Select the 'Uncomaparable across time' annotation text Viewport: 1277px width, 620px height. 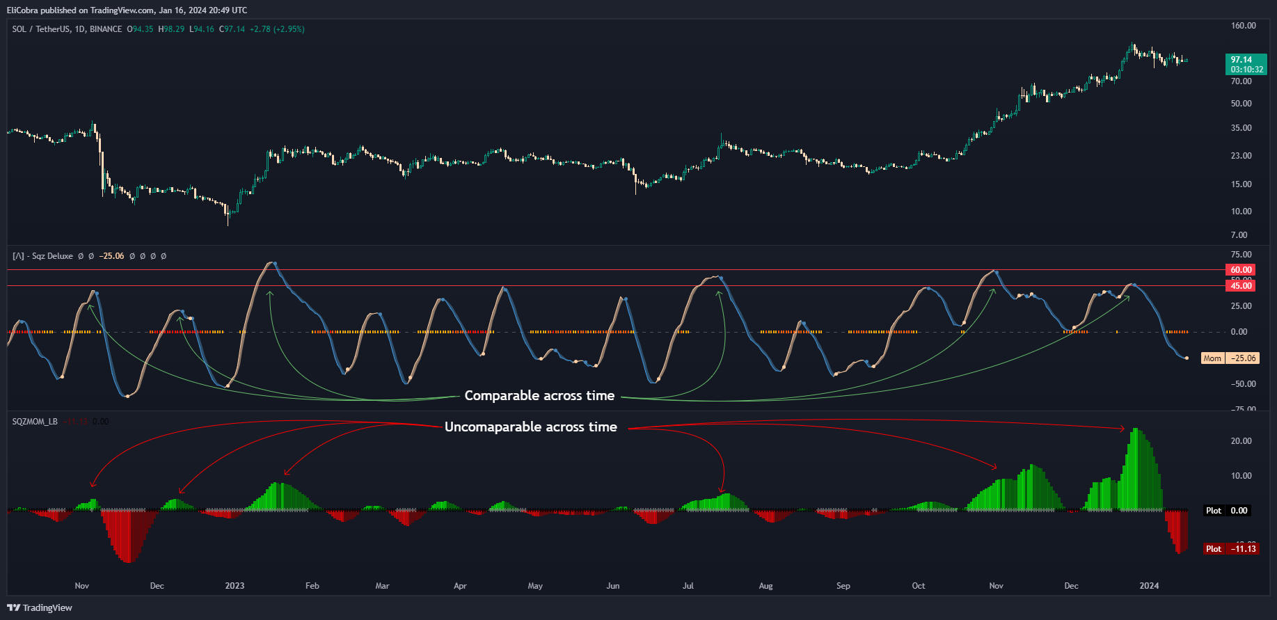click(x=531, y=427)
